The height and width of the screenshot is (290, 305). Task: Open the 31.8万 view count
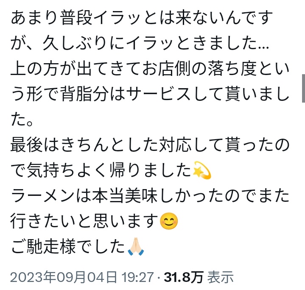[x=184, y=277]
